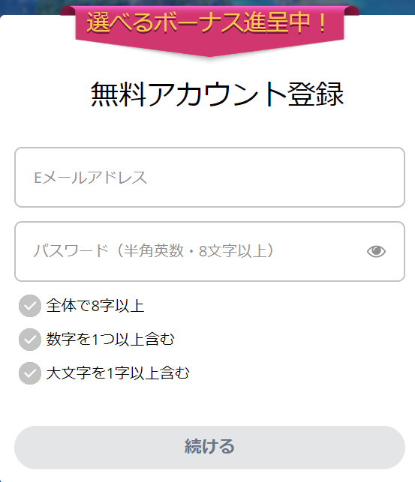Select the 全体で8字以上 requirement text
Image resolution: width=415 pixels, height=482 pixels.
click(95, 306)
